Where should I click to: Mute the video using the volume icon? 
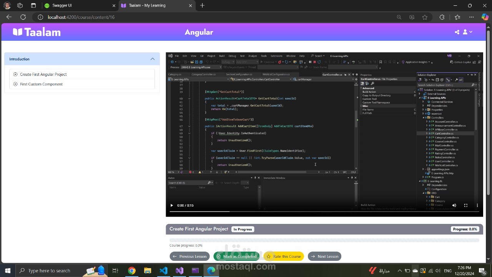454,205
